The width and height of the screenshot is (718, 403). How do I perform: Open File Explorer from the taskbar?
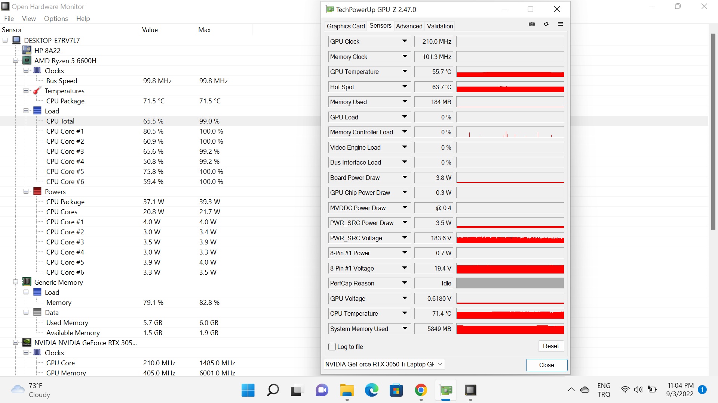[x=347, y=390]
